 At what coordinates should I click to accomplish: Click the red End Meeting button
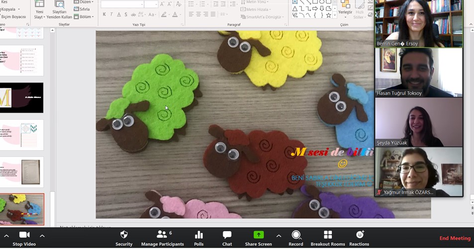coord(455,239)
